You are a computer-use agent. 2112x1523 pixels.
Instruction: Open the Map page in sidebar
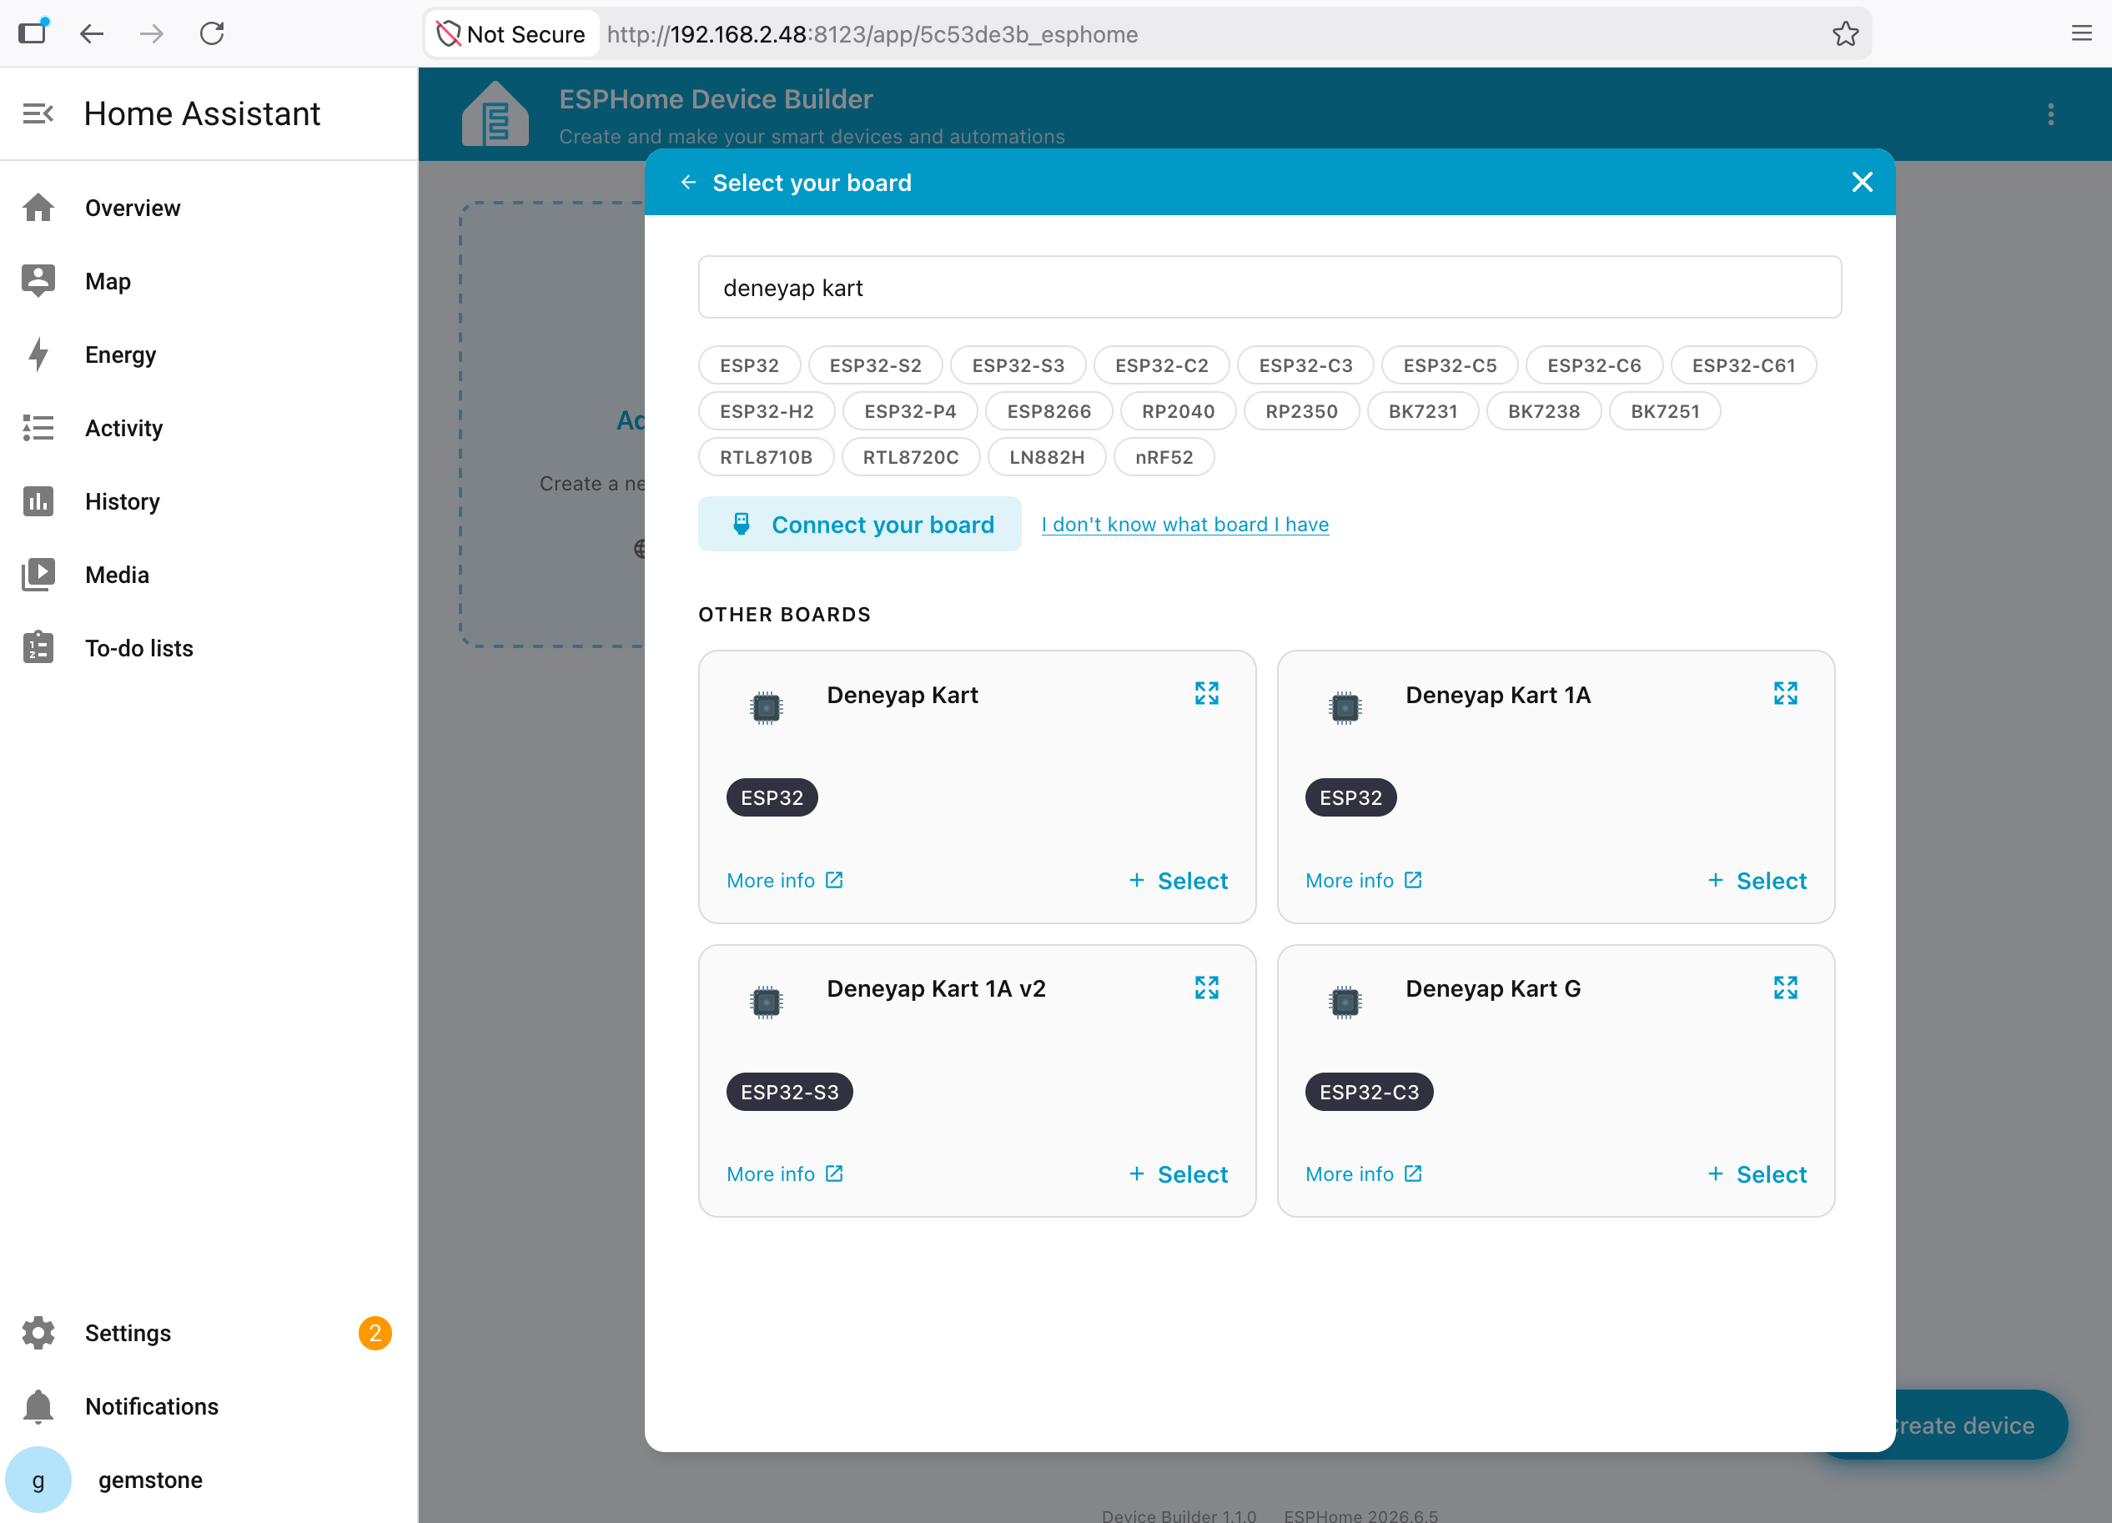coord(209,281)
